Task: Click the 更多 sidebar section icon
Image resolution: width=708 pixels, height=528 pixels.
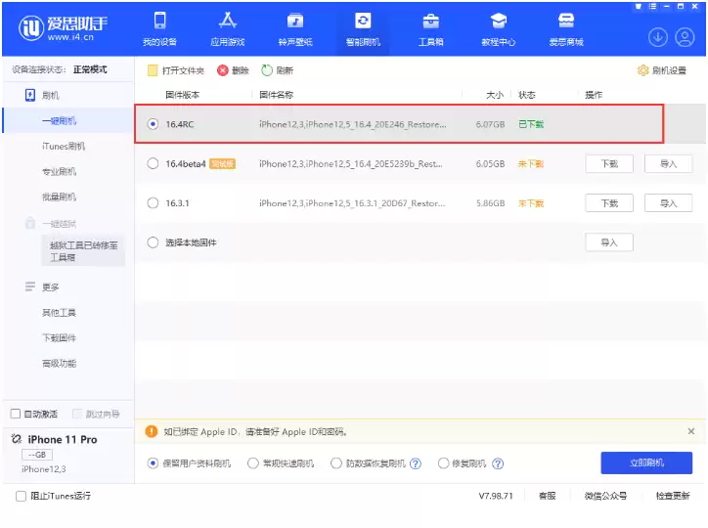Action: (x=30, y=287)
